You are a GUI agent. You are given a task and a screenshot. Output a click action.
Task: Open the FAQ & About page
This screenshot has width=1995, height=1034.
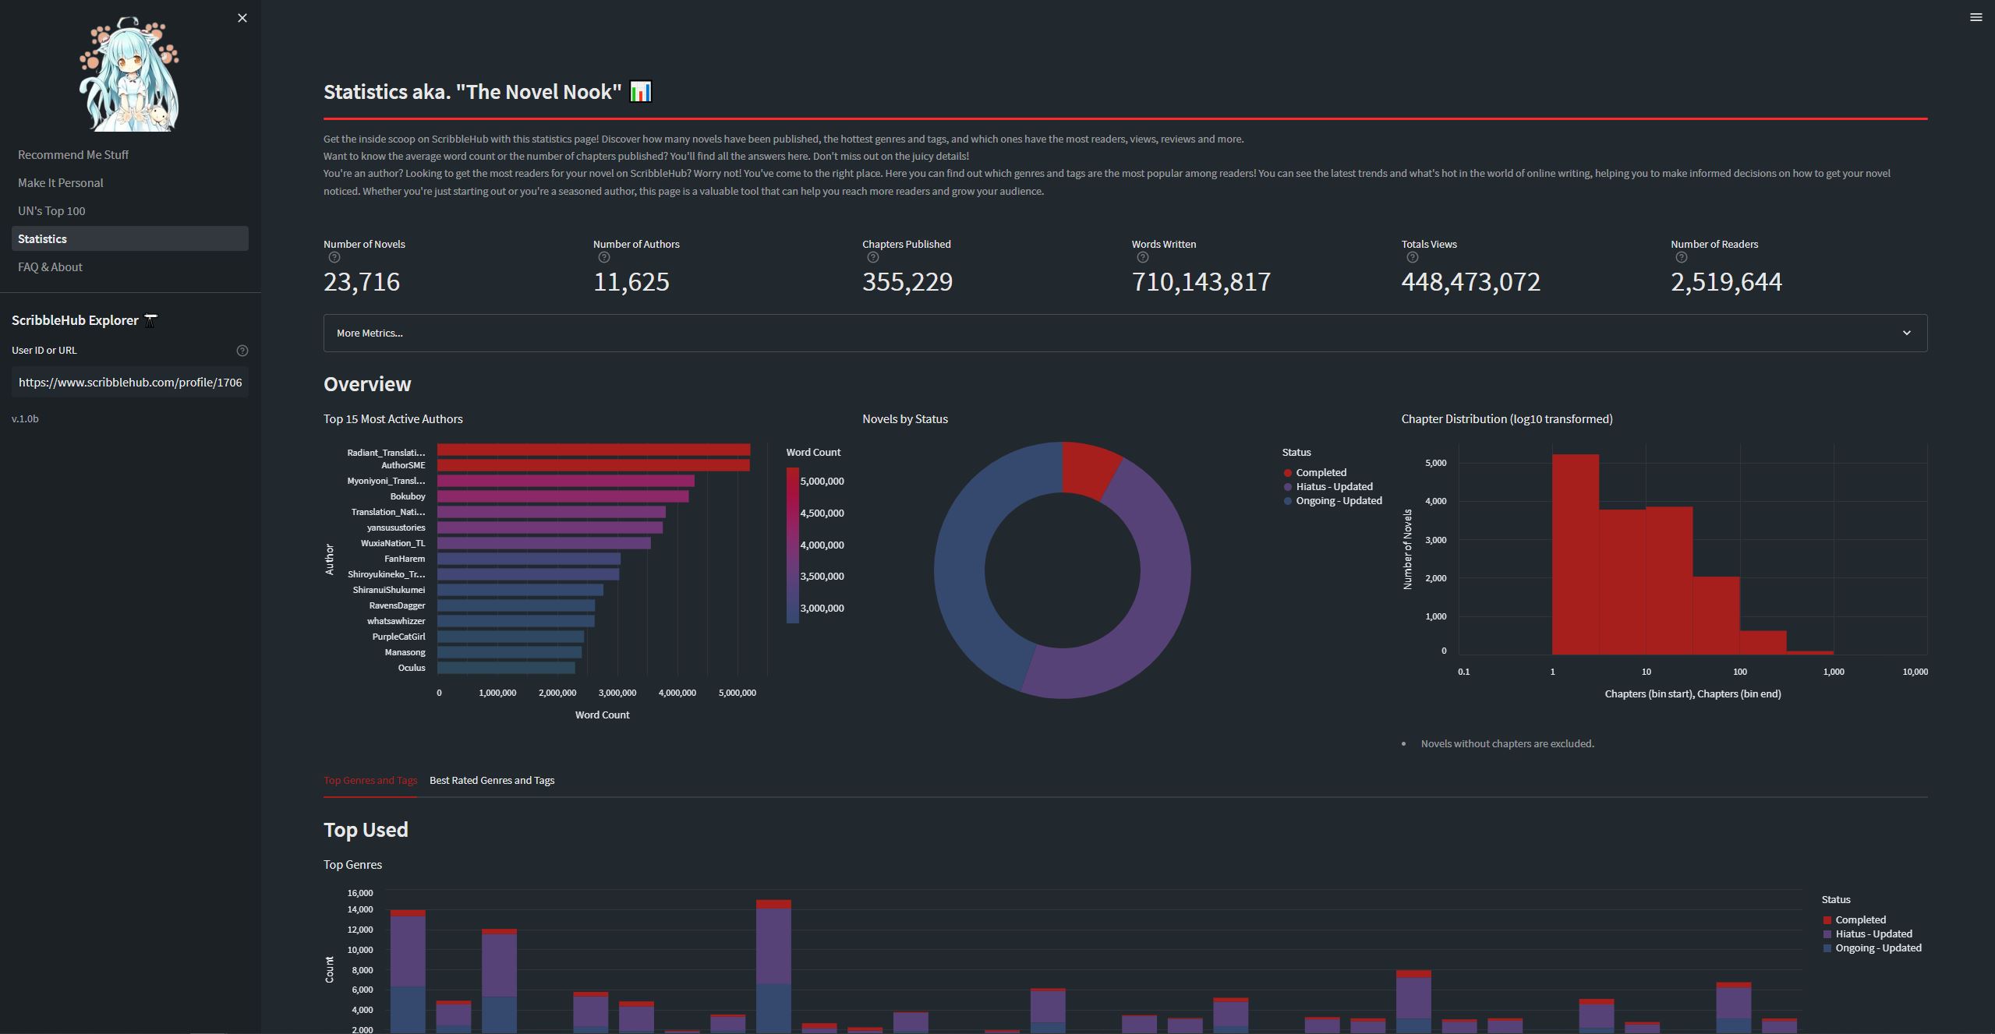coord(50,267)
